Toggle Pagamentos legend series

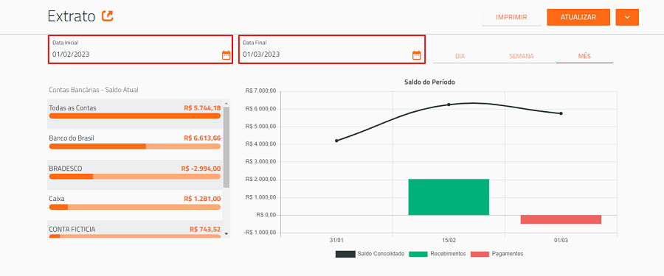[x=497, y=254]
